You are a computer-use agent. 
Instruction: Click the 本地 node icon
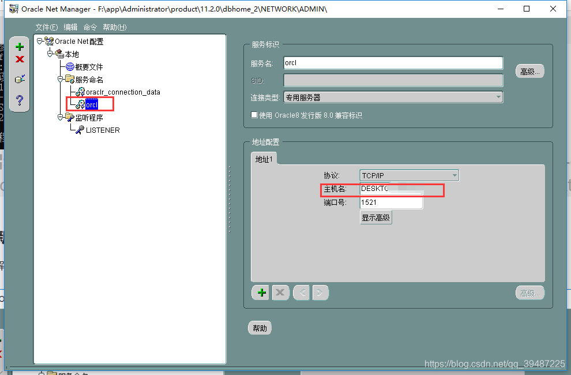pyautogui.click(x=59, y=54)
